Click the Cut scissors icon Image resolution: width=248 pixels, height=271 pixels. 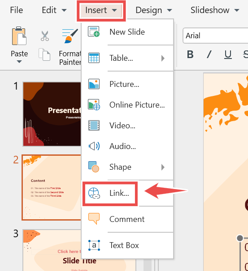(x=45, y=36)
